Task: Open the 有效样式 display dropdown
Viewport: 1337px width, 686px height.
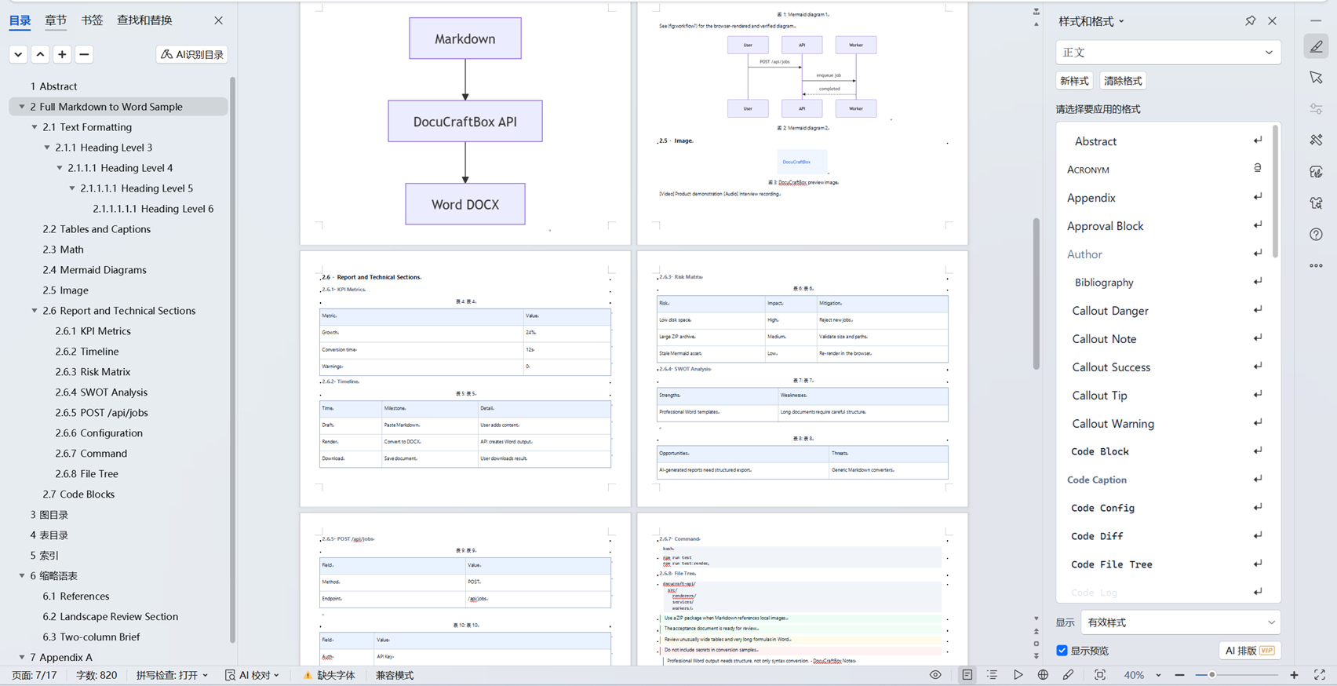Action: (1181, 622)
